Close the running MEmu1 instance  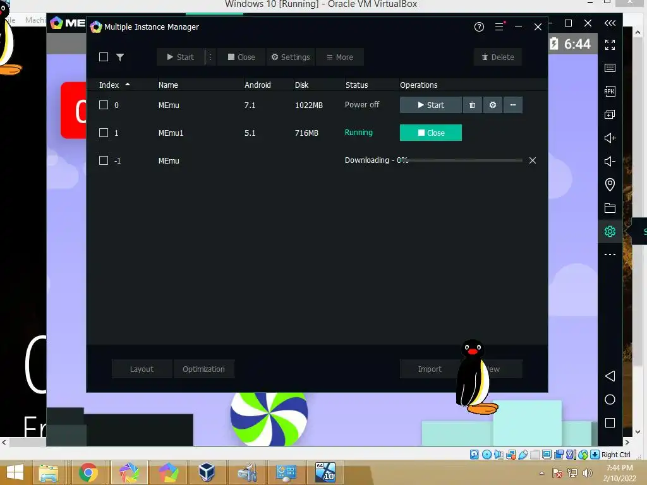pos(431,133)
